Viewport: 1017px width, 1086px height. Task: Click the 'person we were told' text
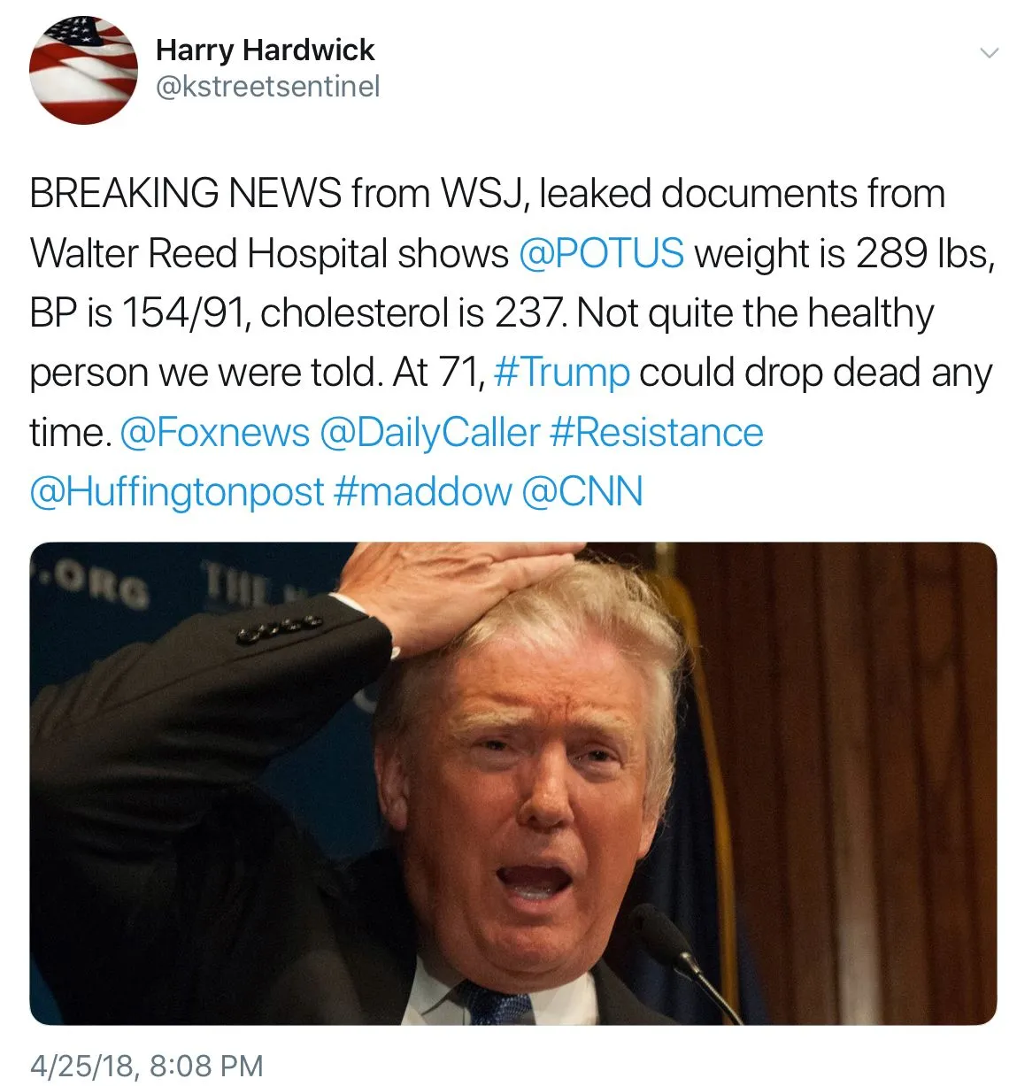point(204,373)
